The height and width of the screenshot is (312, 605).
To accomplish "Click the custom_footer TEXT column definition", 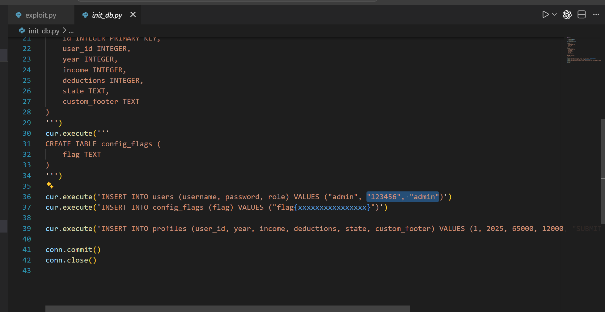I will [x=101, y=101].
